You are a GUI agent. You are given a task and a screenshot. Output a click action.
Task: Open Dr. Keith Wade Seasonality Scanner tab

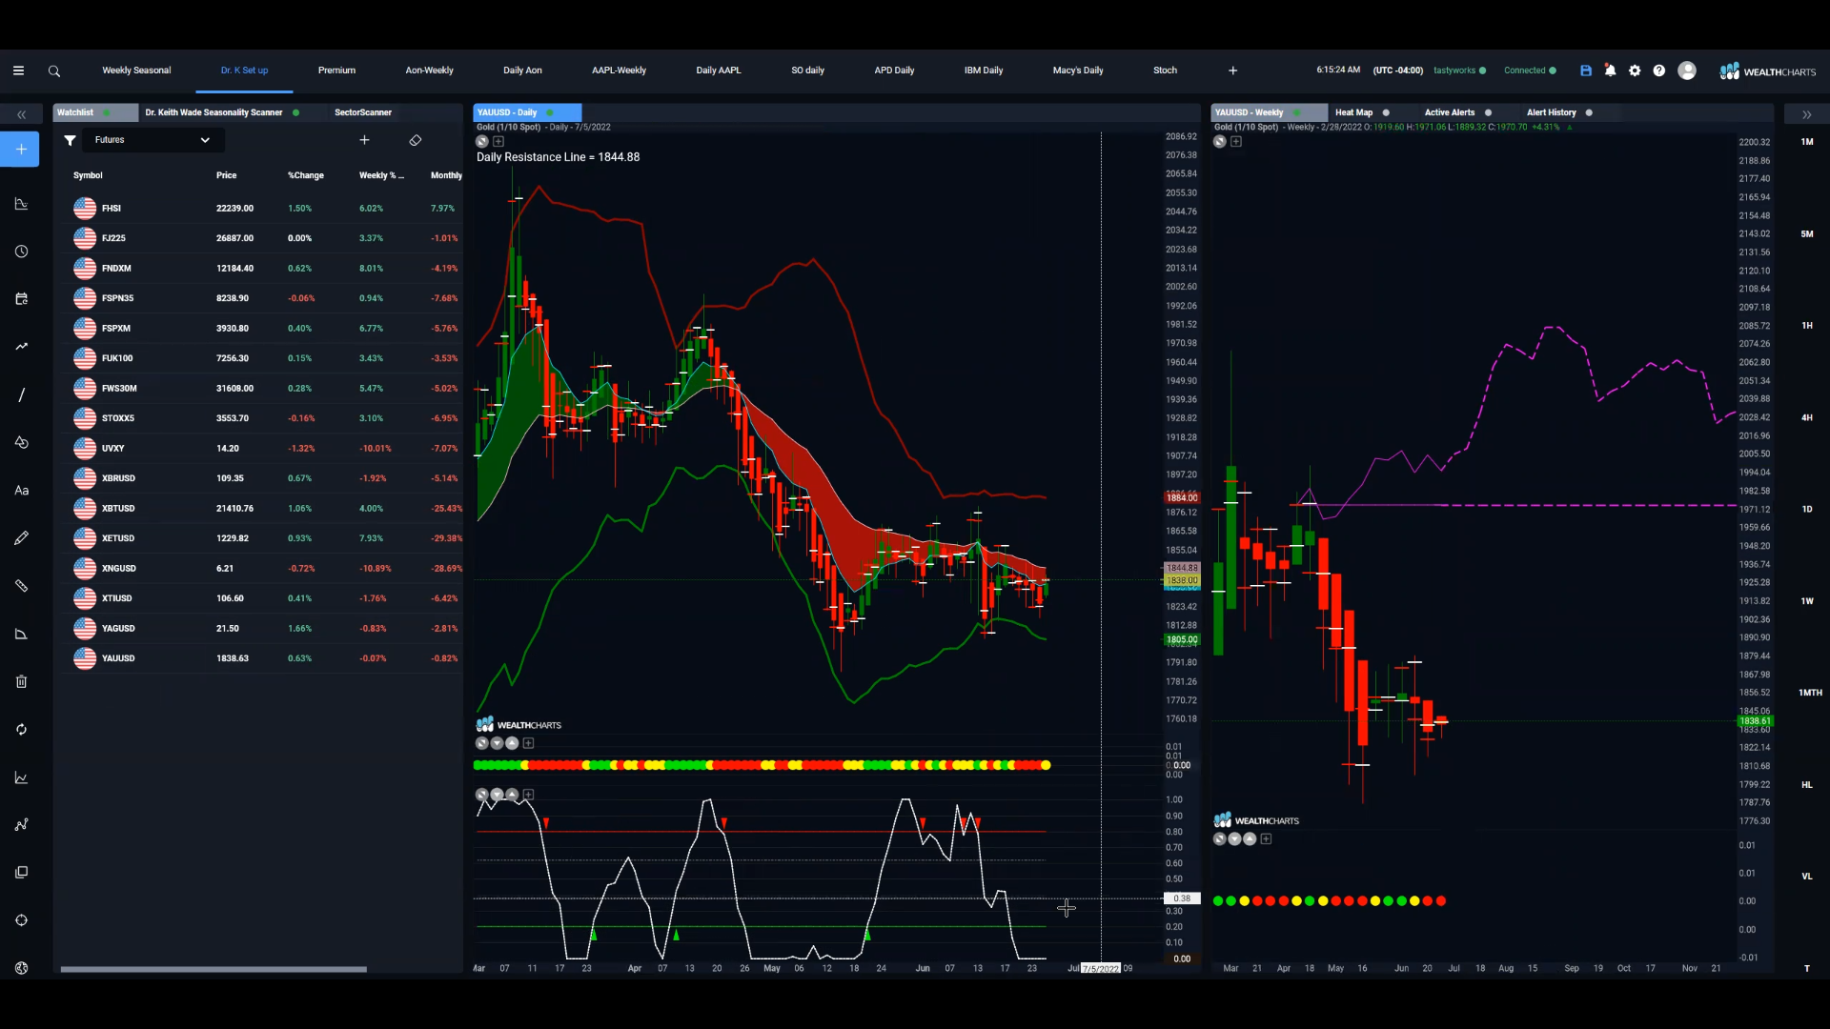[x=213, y=112]
